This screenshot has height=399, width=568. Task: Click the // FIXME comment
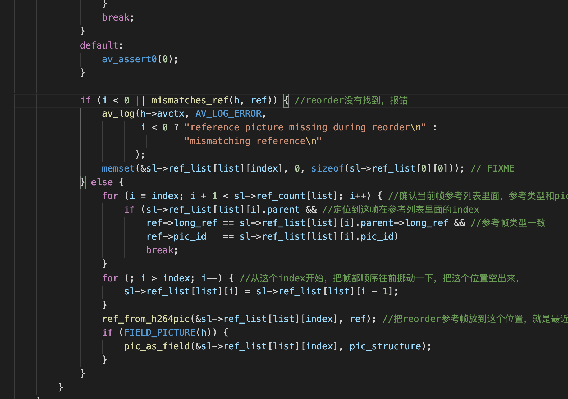coord(493,168)
